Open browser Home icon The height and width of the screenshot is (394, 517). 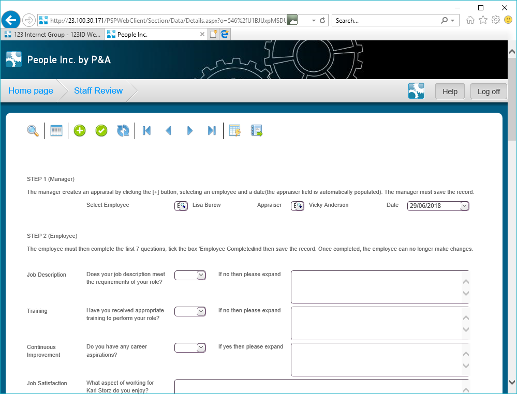tap(470, 20)
